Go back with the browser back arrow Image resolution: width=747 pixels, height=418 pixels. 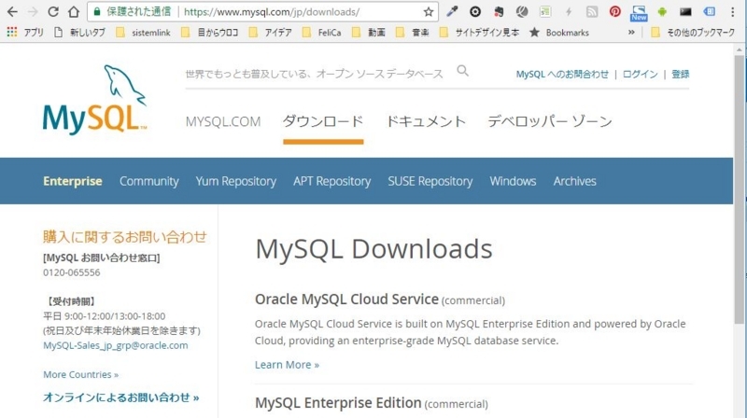[x=12, y=12]
